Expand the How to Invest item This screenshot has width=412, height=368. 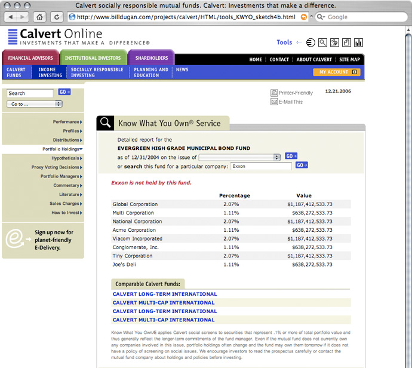tap(67, 213)
